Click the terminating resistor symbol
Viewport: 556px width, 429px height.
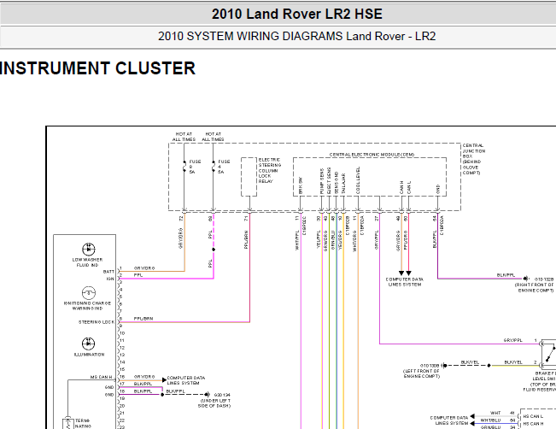(67, 424)
